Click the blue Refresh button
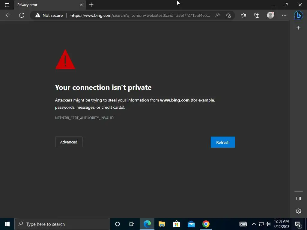This screenshot has width=307, height=230. click(223, 142)
